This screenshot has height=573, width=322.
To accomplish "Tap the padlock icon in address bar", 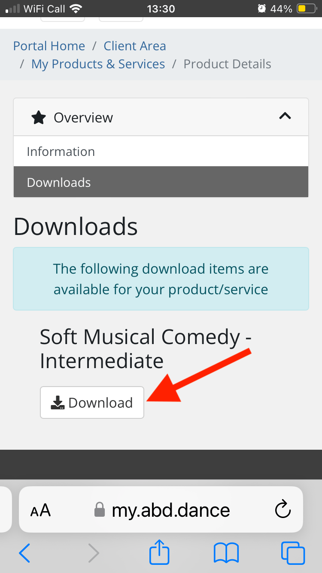I will click(x=100, y=510).
